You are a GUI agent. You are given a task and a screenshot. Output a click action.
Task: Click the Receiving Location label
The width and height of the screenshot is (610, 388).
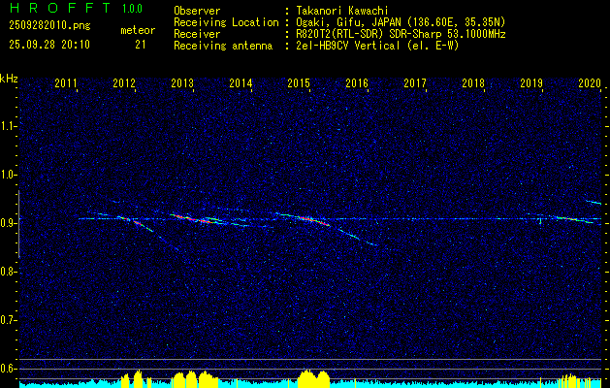tap(226, 22)
